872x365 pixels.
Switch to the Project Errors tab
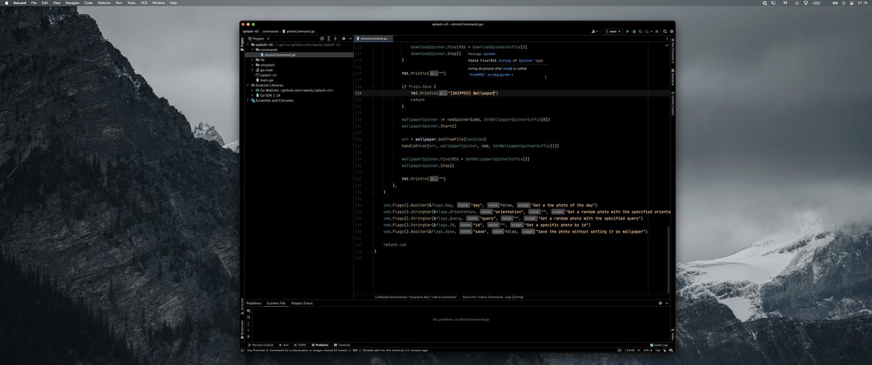coord(302,303)
